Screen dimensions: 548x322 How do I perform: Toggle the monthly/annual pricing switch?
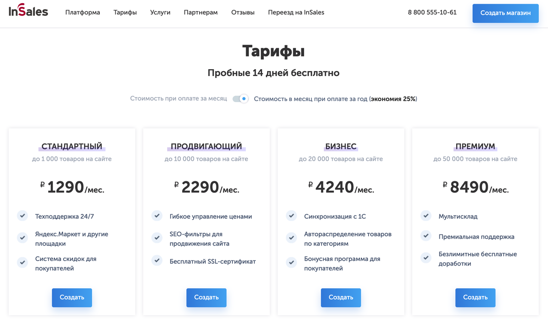coord(240,98)
